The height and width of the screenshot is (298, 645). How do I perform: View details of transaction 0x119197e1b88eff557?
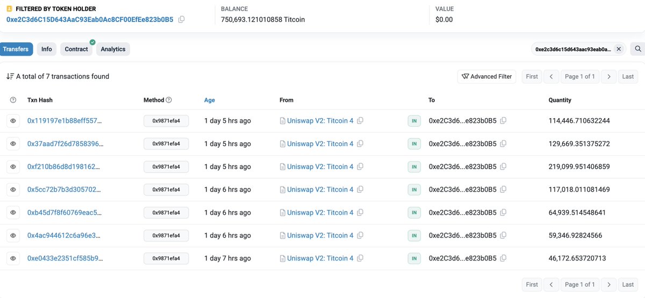pos(13,121)
